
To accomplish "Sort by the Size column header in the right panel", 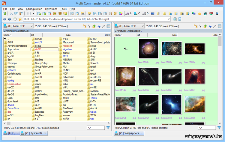I will pos(162,35).
